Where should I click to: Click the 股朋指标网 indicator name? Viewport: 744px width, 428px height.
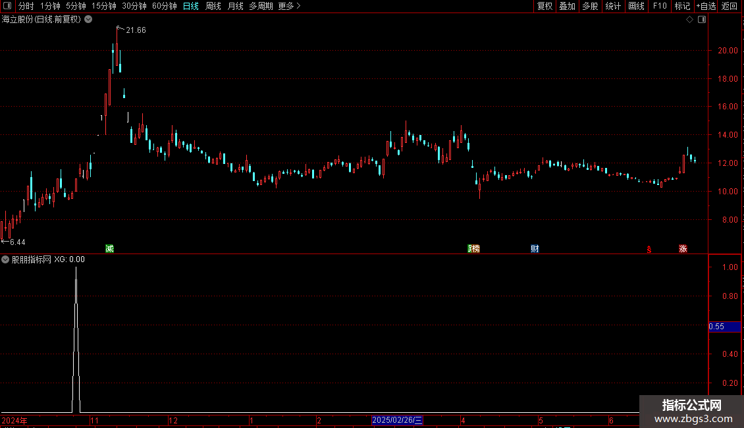[32, 259]
